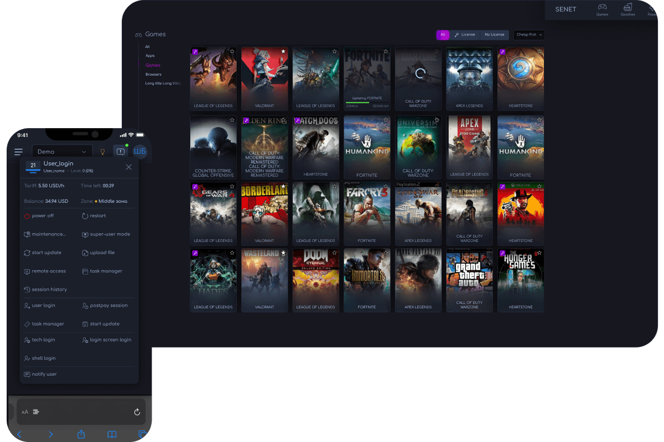Select Browsers in the category sidebar
The width and height of the screenshot is (664, 442).
pos(153,74)
